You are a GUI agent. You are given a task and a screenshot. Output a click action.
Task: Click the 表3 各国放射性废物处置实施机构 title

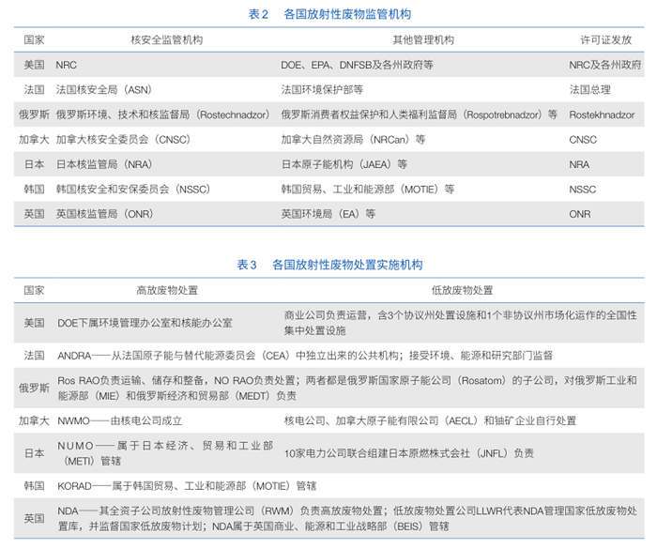[x=328, y=265]
